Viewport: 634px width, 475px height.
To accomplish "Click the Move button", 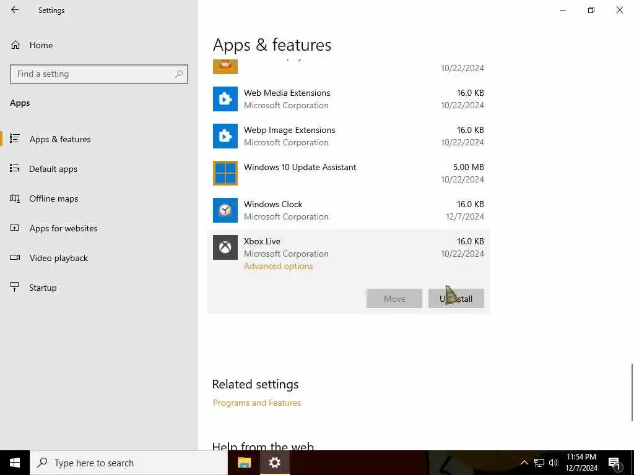I will [394, 299].
